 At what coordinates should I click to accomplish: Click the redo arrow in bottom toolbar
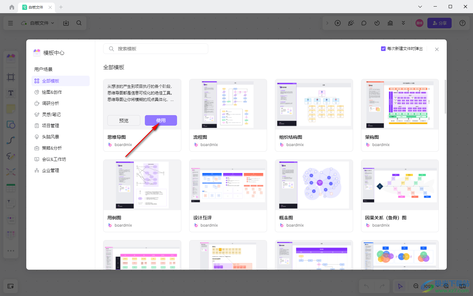click(x=382, y=286)
